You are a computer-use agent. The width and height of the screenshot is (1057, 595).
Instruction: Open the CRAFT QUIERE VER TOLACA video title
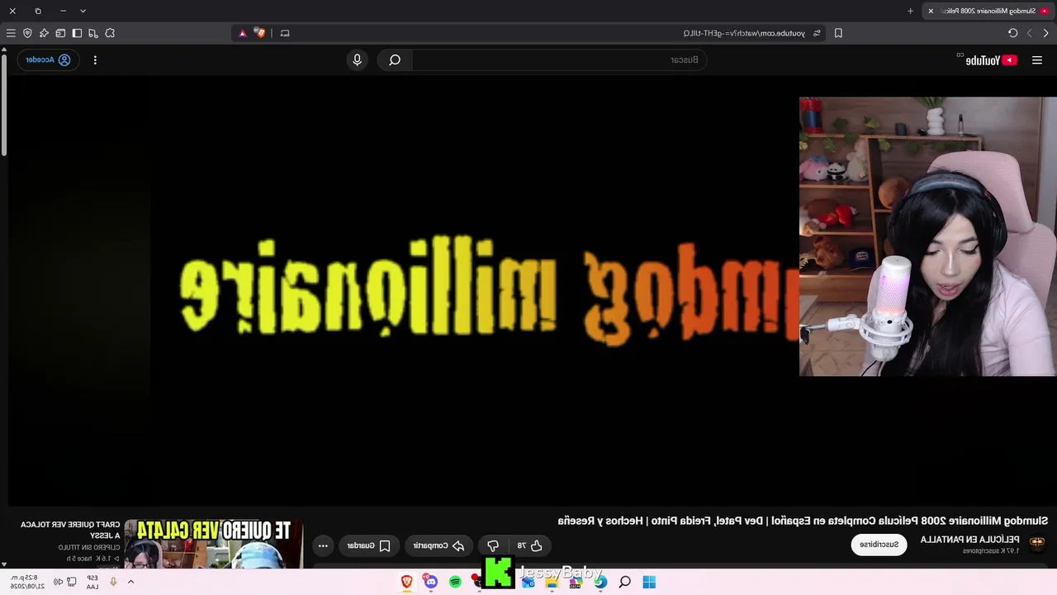coord(70,530)
